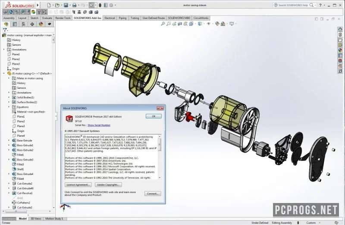The image size is (345, 225).
Task: Switch to the FeatureManager design tree tab
Action: (6, 24)
